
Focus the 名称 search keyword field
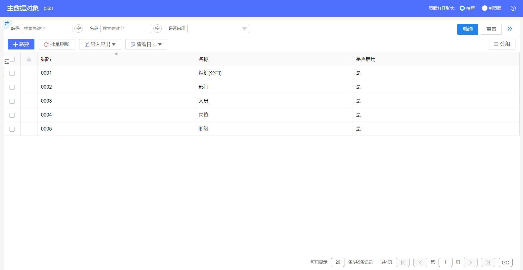point(126,29)
